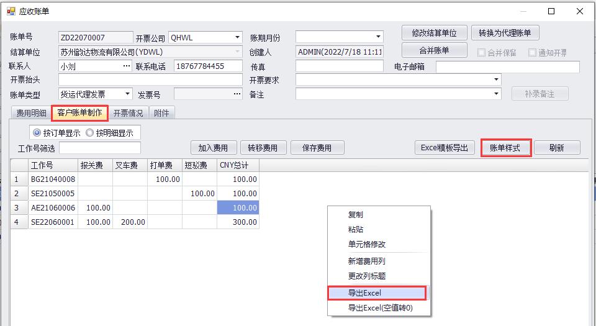Click the 修改结算单位 button
The width and height of the screenshot is (596, 326).
pyautogui.click(x=435, y=33)
